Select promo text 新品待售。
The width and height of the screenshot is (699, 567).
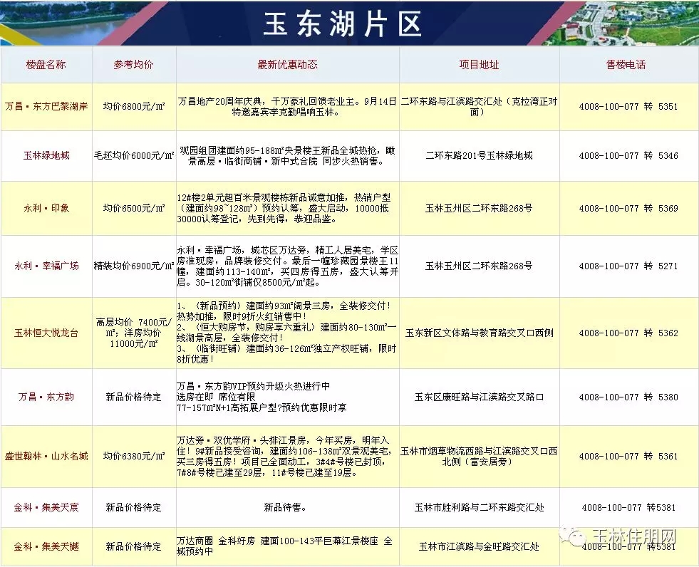pos(285,507)
